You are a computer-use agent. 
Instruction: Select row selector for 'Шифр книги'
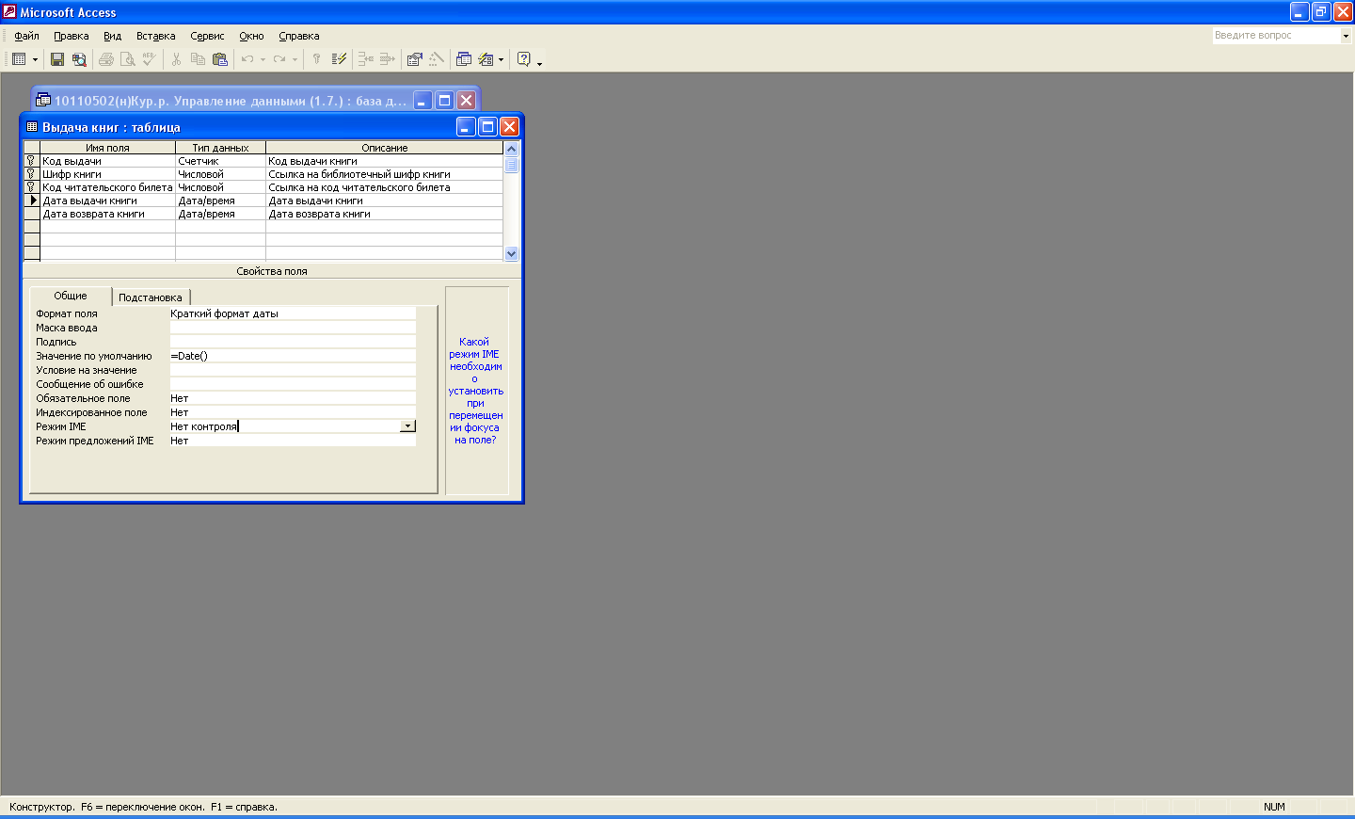pos(32,174)
